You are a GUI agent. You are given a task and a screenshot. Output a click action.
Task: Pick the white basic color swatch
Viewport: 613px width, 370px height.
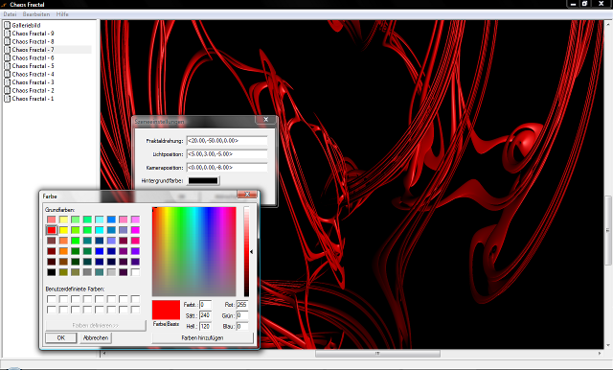[x=135, y=272]
